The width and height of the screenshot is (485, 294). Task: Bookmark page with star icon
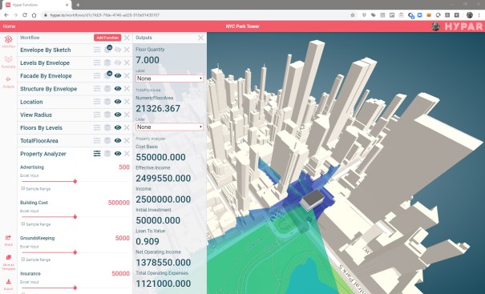pos(353,15)
